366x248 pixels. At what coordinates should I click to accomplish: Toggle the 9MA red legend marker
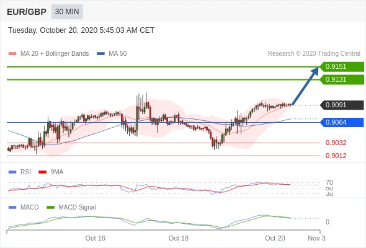click(42, 172)
